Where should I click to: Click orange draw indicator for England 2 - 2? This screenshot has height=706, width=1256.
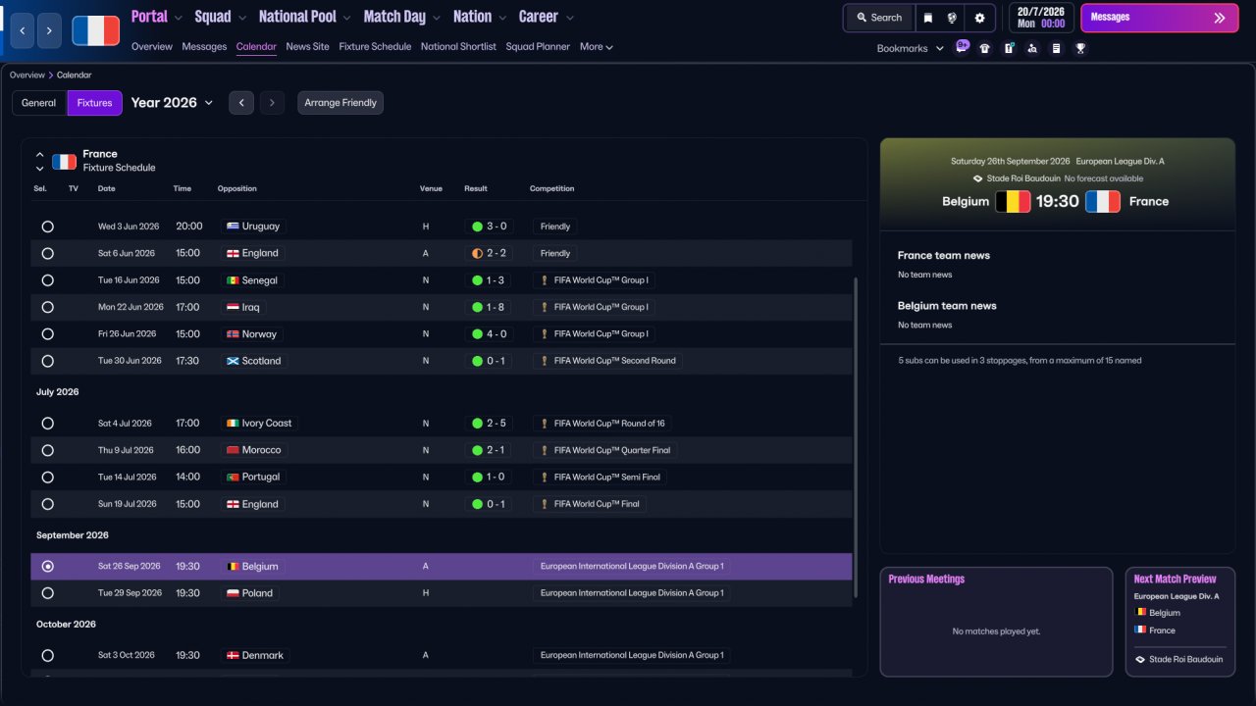[477, 253]
